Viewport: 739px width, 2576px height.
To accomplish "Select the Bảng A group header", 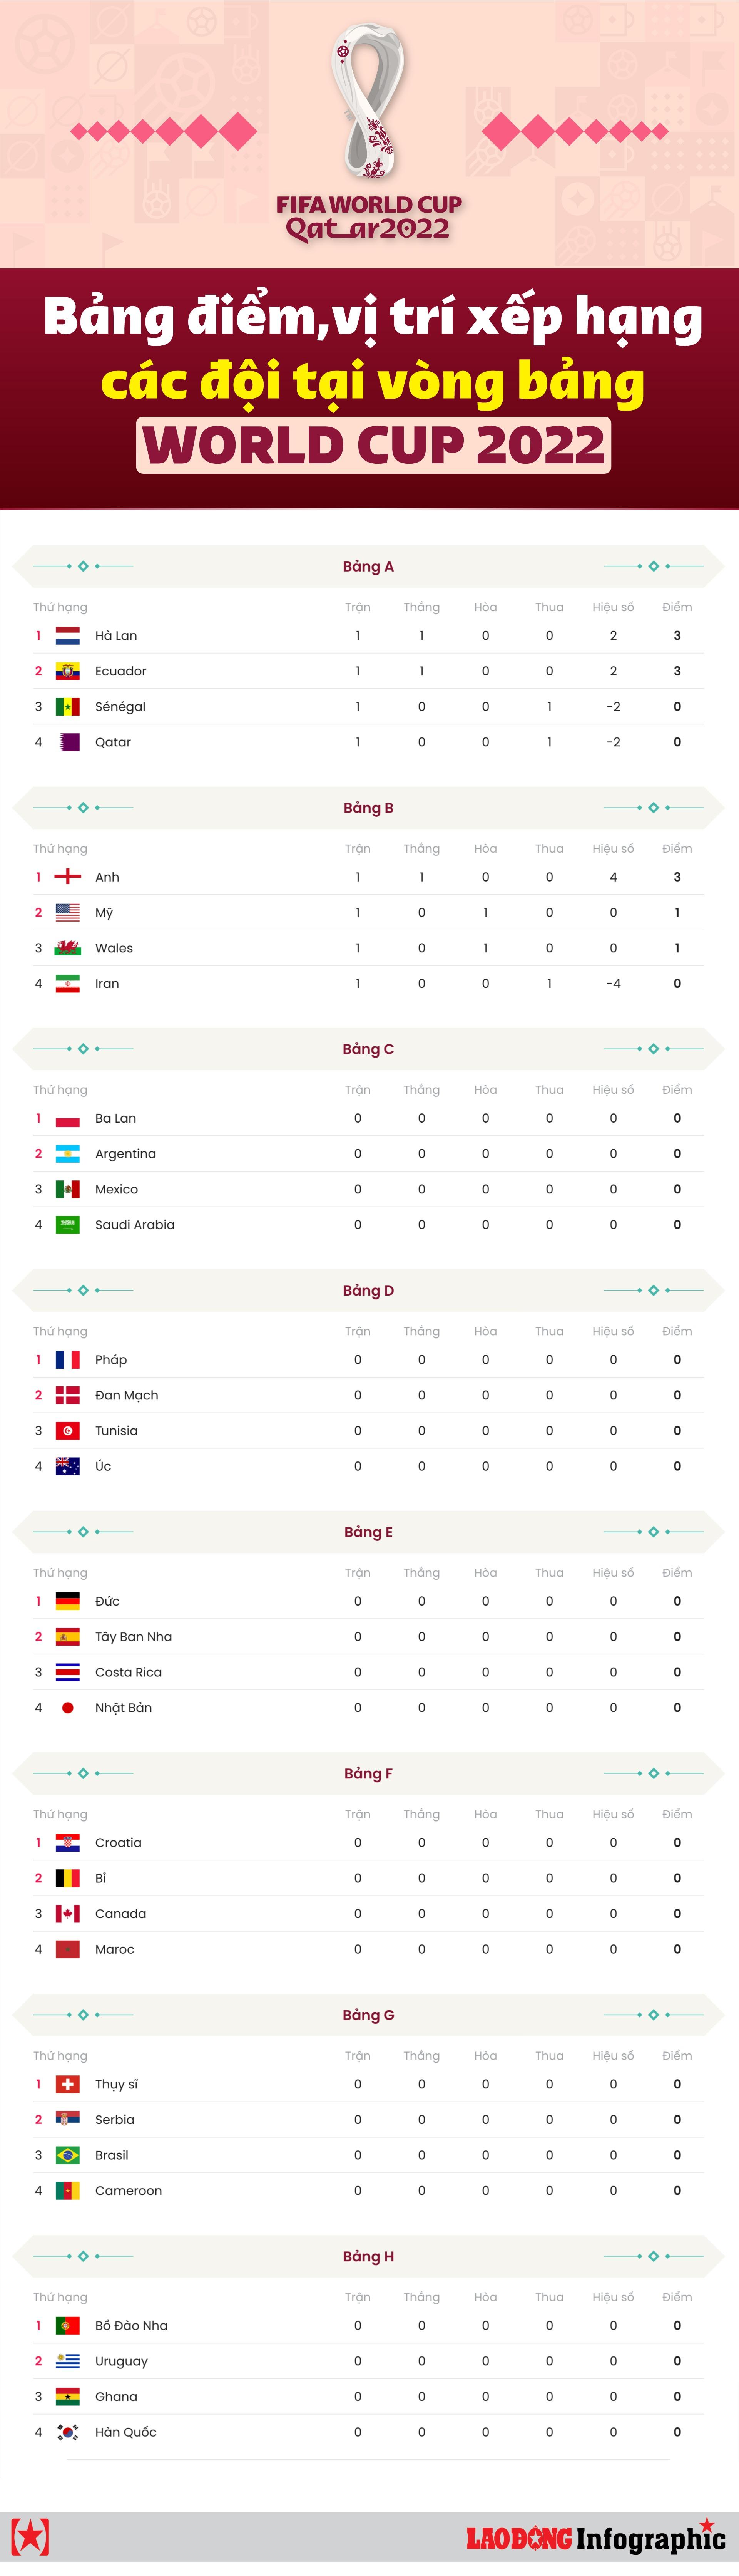I will (x=368, y=566).
